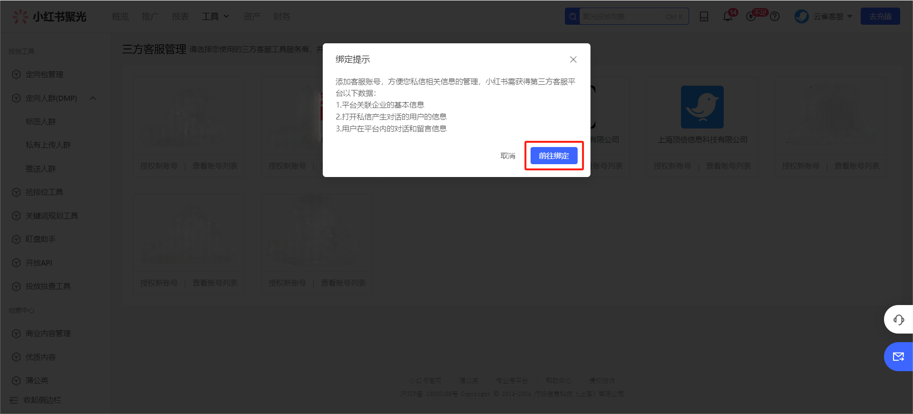Select 私有上传人群 in sidebar
Image resolution: width=913 pixels, height=414 pixels.
click(48, 145)
